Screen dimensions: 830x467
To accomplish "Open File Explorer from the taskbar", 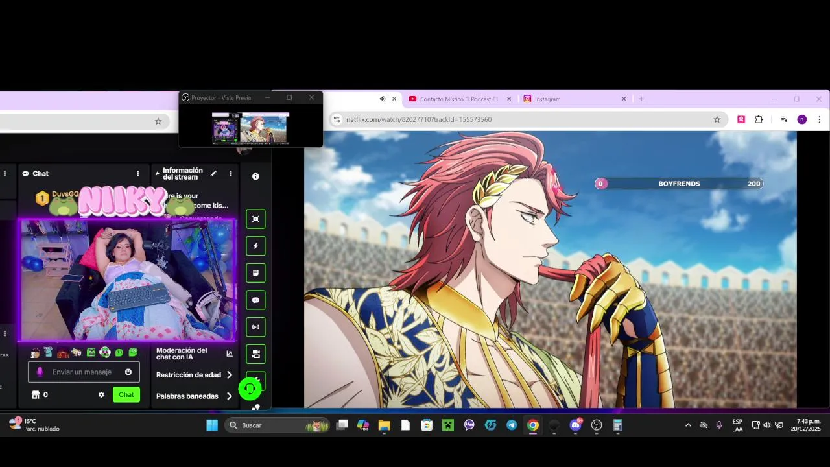I will pos(385,425).
